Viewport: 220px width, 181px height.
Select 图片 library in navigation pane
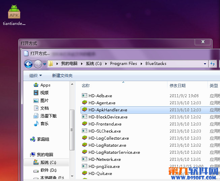pyautogui.click(x=41, y=101)
